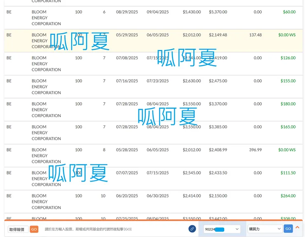Click the 09/04/2025 sale date
The image size is (305, 237).
tap(158, 12)
